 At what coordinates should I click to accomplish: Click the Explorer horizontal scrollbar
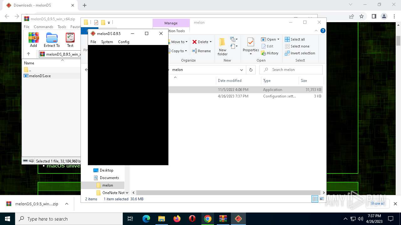click(x=229, y=193)
